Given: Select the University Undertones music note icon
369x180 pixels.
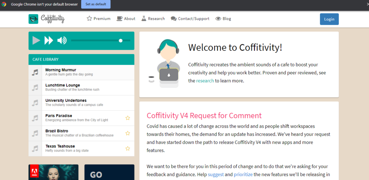Looking at the screenshot, I should (x=35, y=103).
